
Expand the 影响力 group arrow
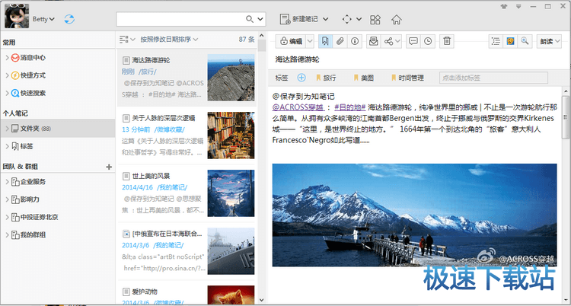8,199
